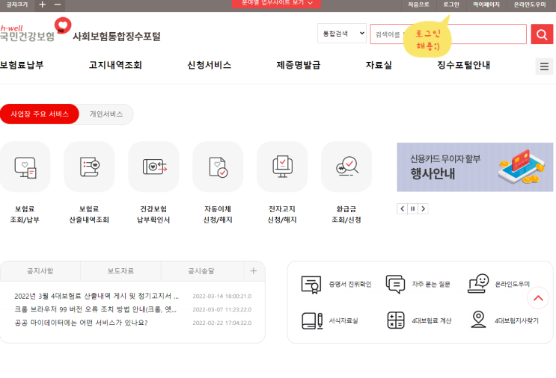Image resolution: width=556 pixels, height=378 pixels.
Task: Pause the banner slideshow
Action: coord(413,209)
